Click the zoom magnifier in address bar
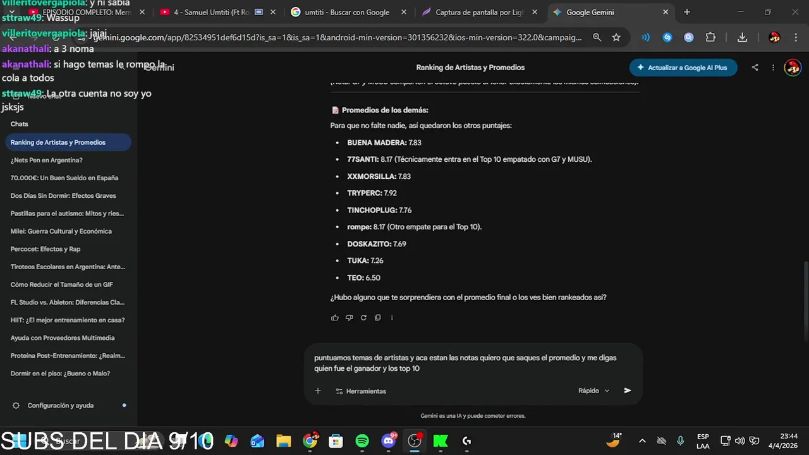This screenshot has height=455, width=809. pos(597,37)
